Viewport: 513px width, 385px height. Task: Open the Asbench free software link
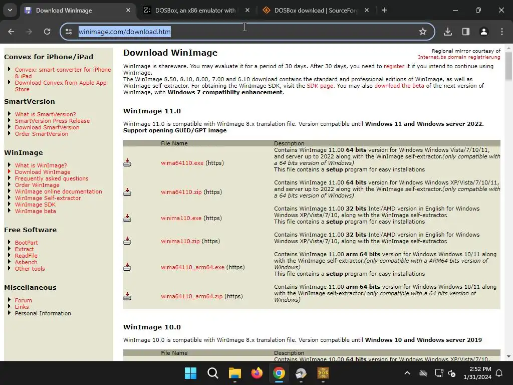26,262
